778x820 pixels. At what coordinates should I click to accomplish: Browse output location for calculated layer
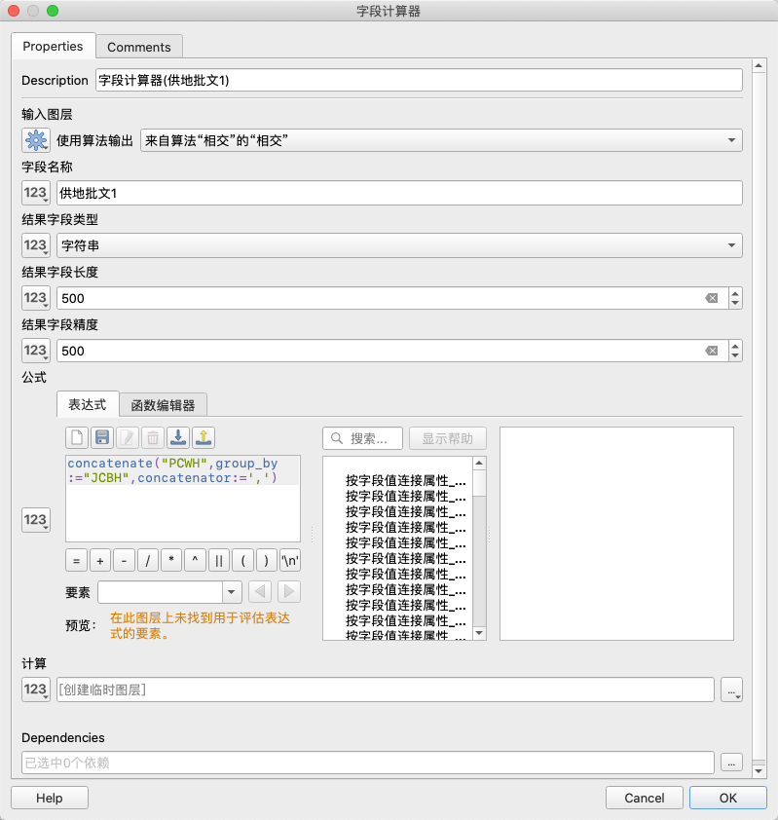pyautogui.click(x=731, y=690)
